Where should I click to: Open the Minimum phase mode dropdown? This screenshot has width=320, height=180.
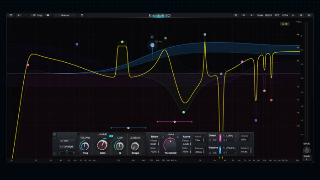tap(65, 15)
